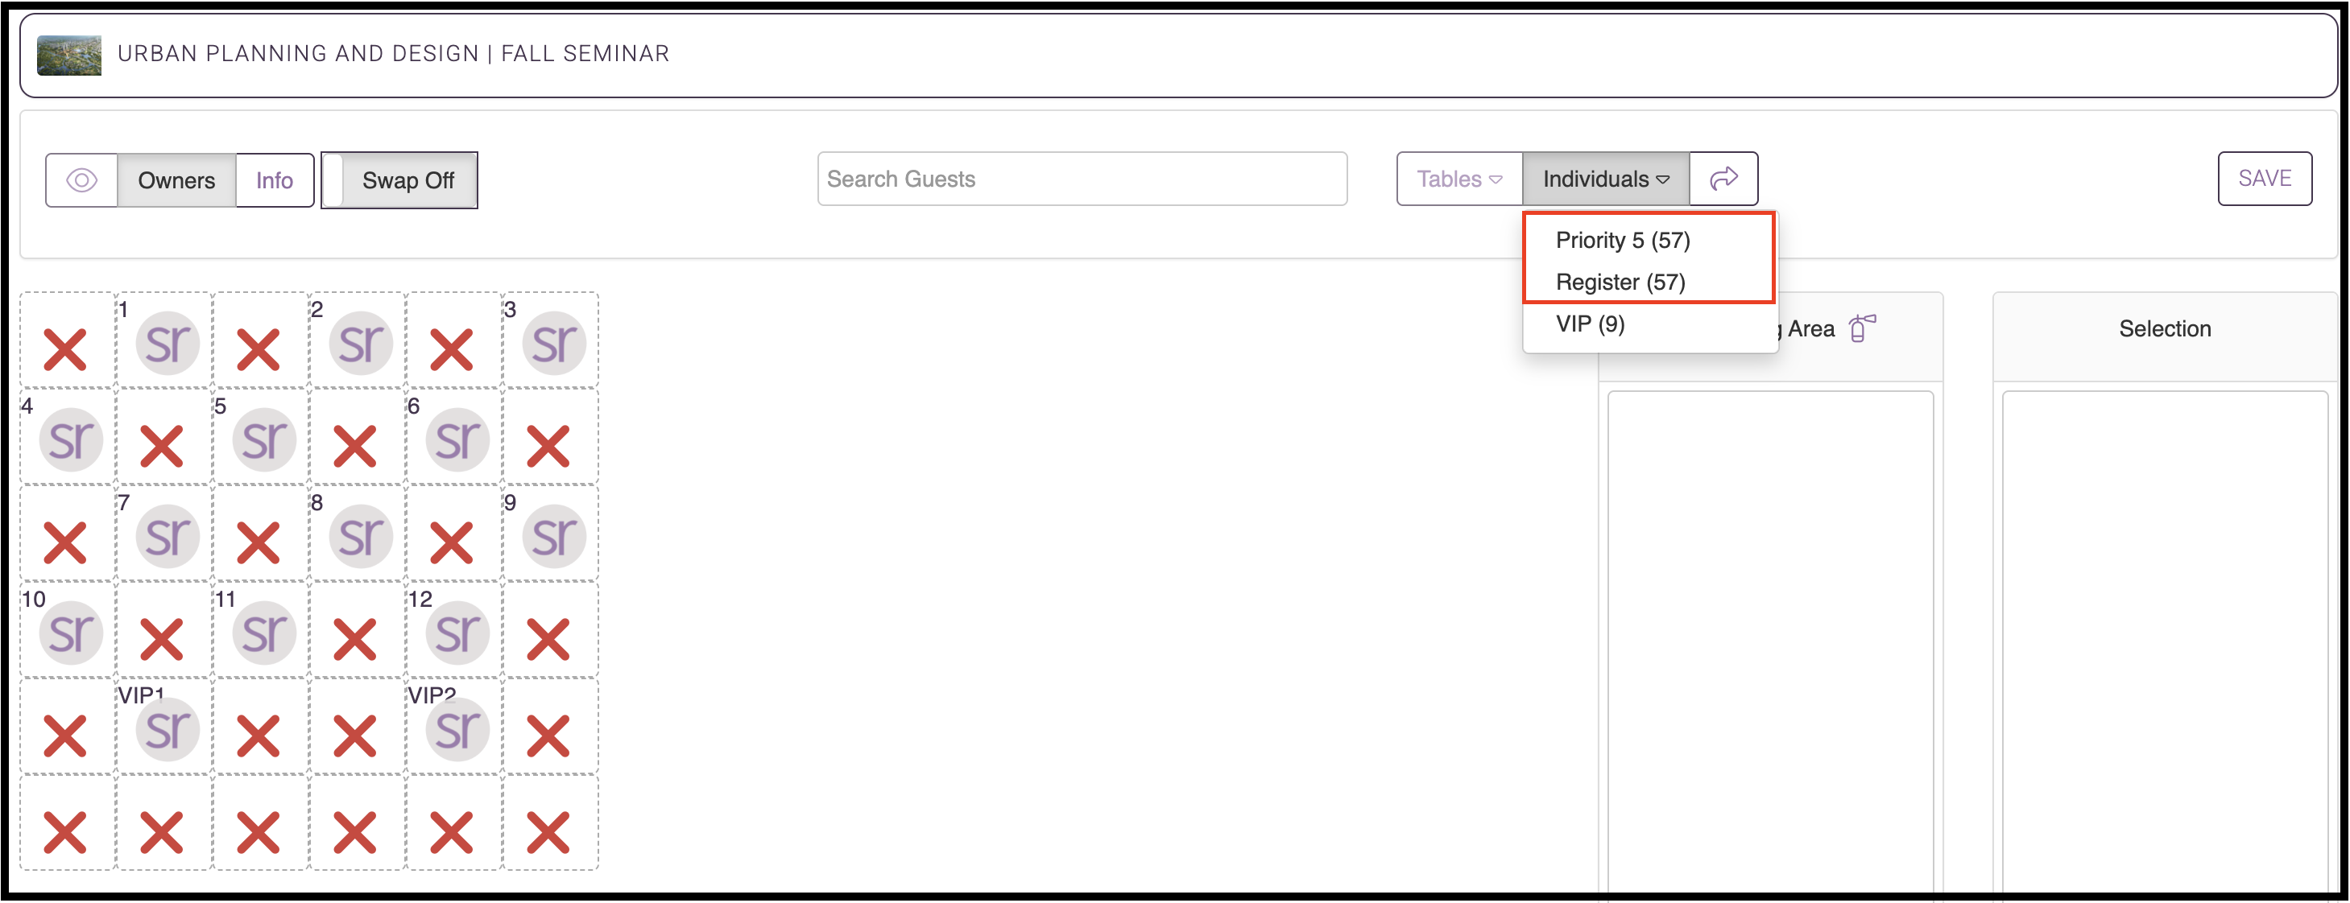Click the red X between tables 10 and 11
Screen dimensions: 2350x903
pos(161,641)
